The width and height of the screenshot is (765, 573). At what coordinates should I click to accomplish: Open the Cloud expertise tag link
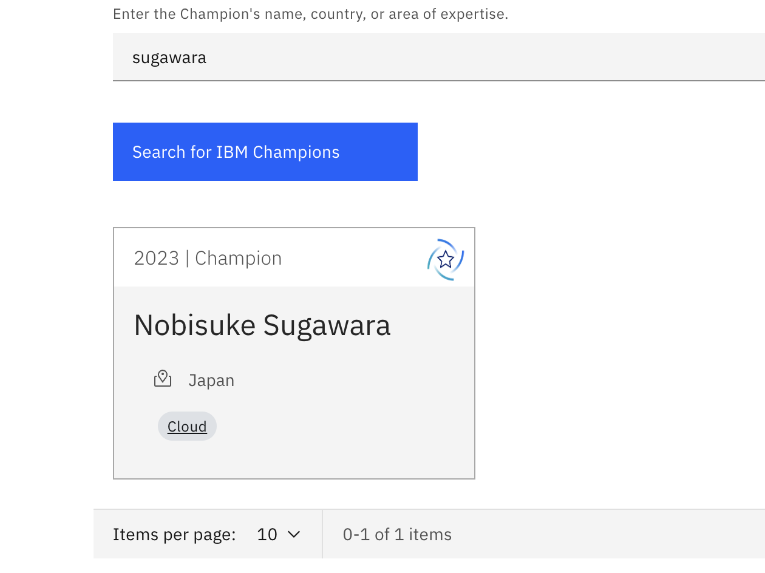(x=187, y=427)
